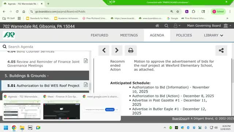The width and height of the screenshot is (234, 132).
Task: Reload the browser page
Action: 17,11
